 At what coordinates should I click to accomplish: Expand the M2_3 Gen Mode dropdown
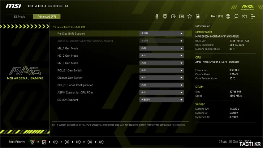pyautogui.click(x=161, y=63)
